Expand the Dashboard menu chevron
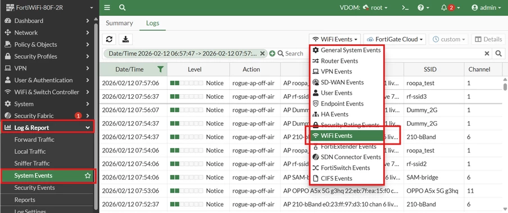This screenshot has height=213, width=508. pos(88,21)
